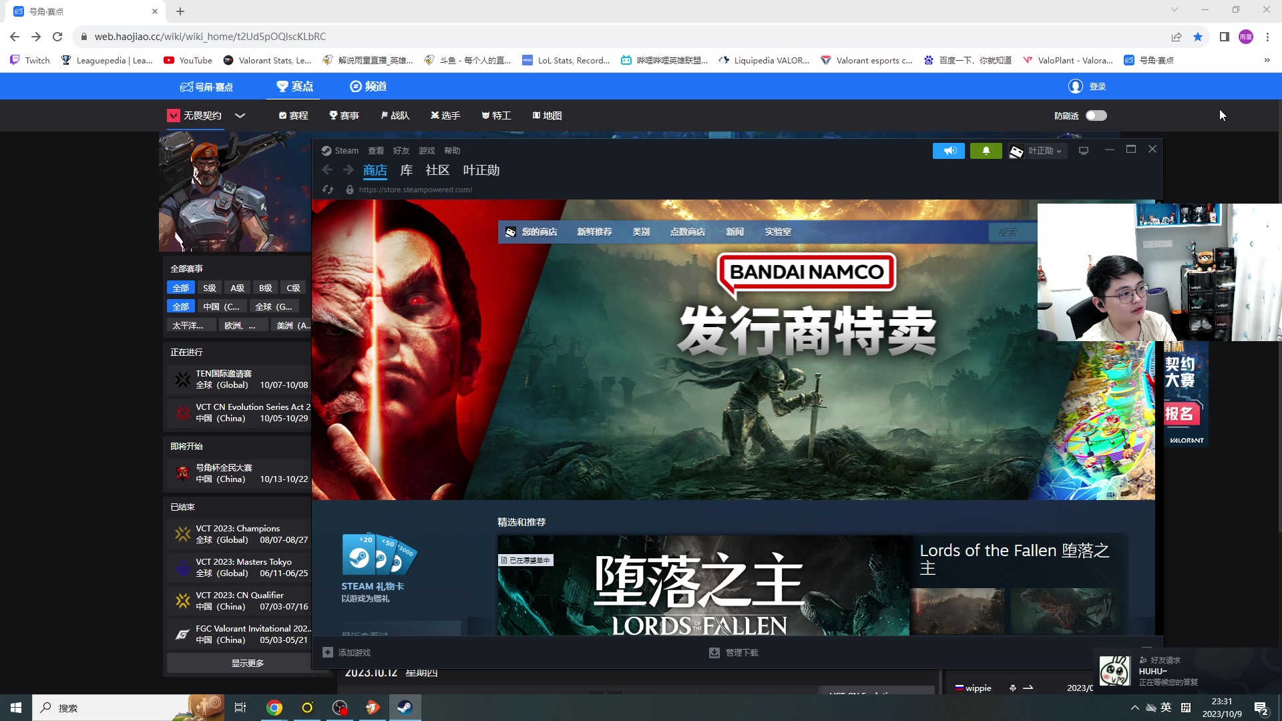Open Steam announcements via megaphone icon
This screenshot has height=721, width=1282.
(949, 150)
